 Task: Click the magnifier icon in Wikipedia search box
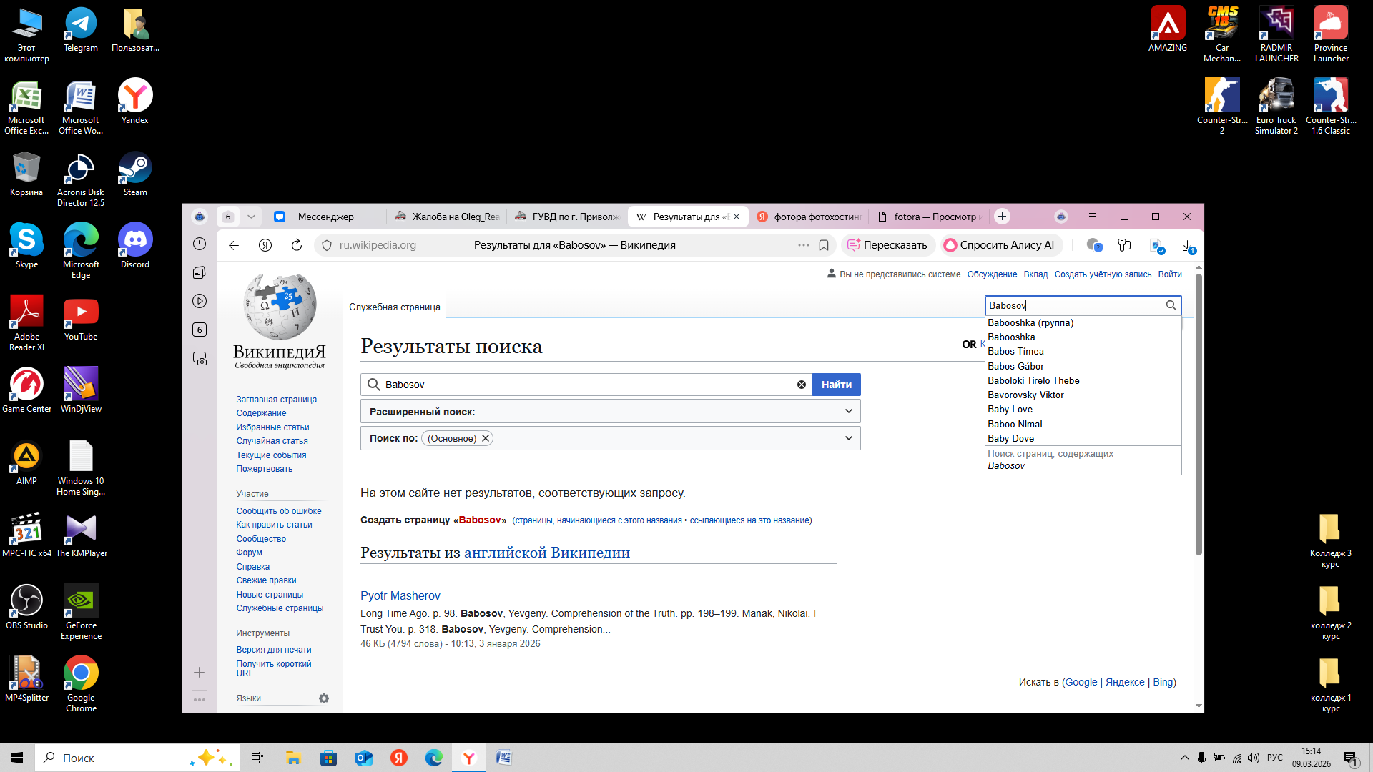point(1171,305)
